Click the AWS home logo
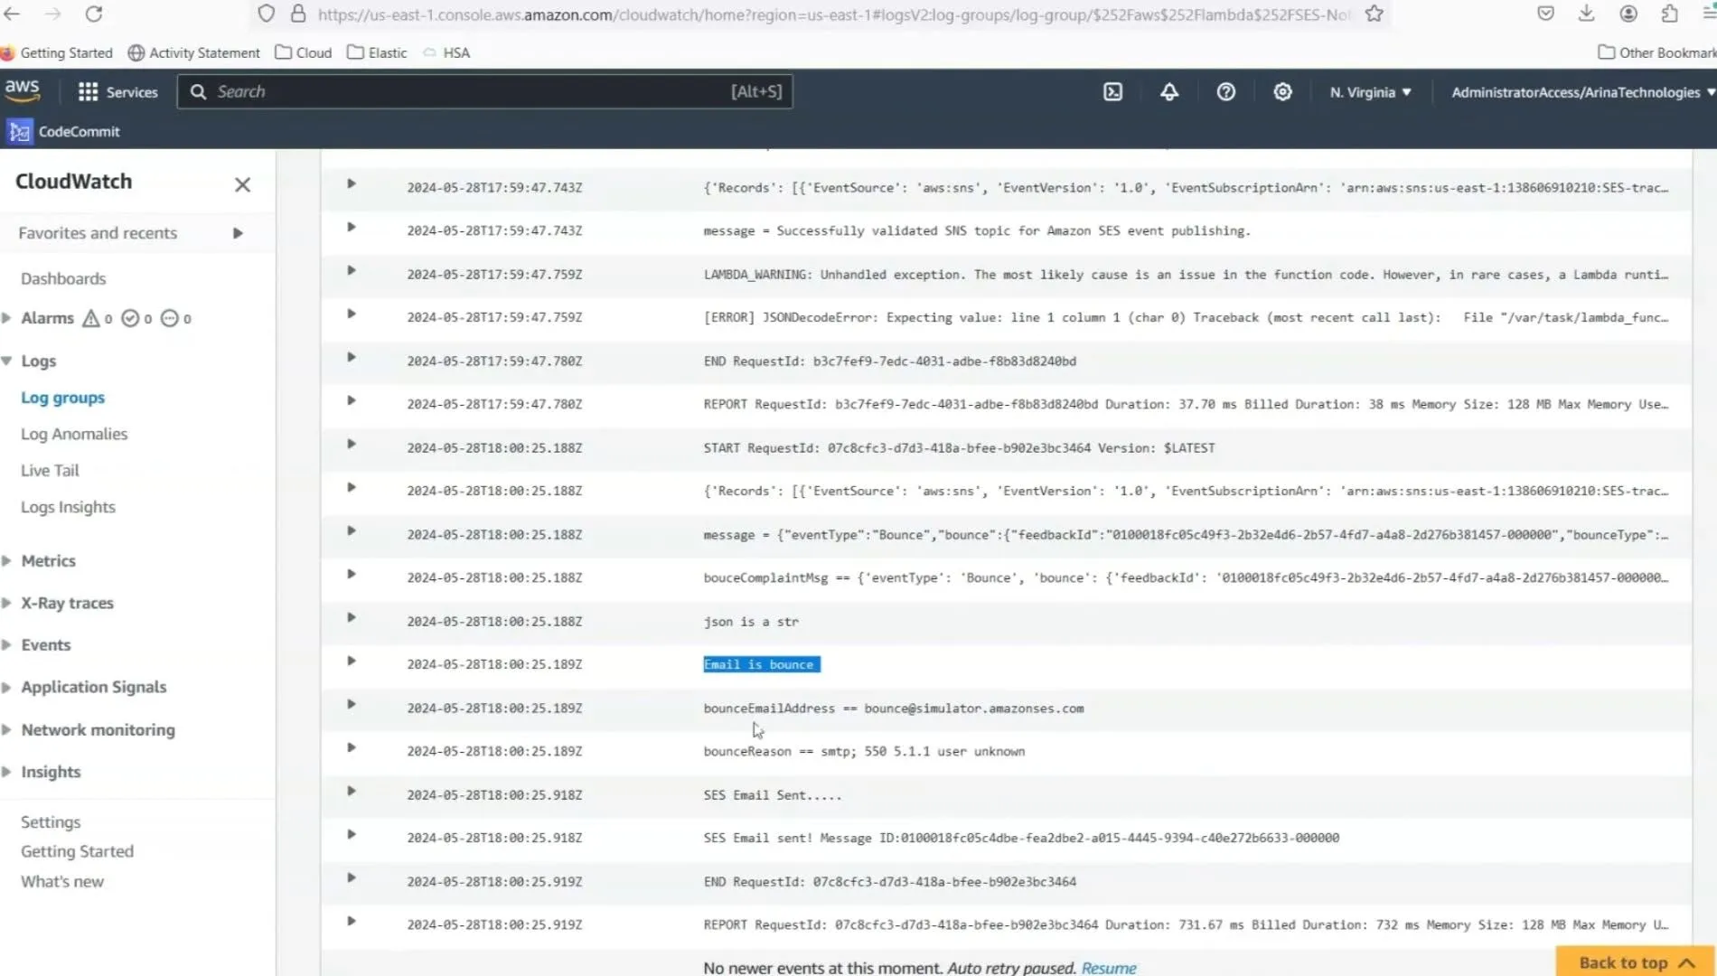The image size is (1717, 976). pos(23,89)
